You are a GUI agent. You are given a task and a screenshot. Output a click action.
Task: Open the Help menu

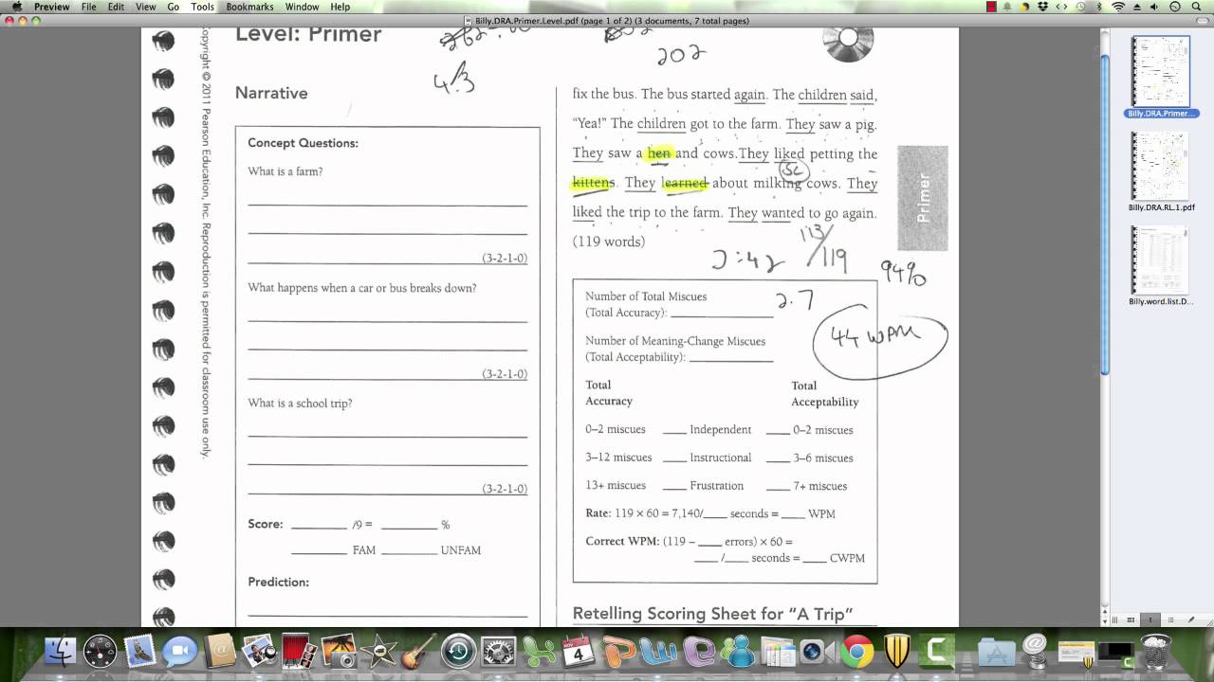[340, 7]
